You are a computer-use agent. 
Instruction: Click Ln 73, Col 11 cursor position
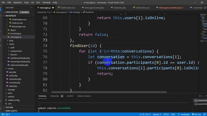[x=145, y=114]
